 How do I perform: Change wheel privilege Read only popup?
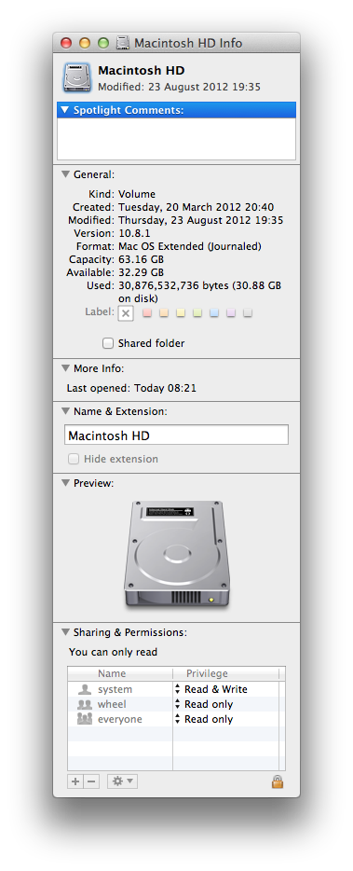(204, 704)
